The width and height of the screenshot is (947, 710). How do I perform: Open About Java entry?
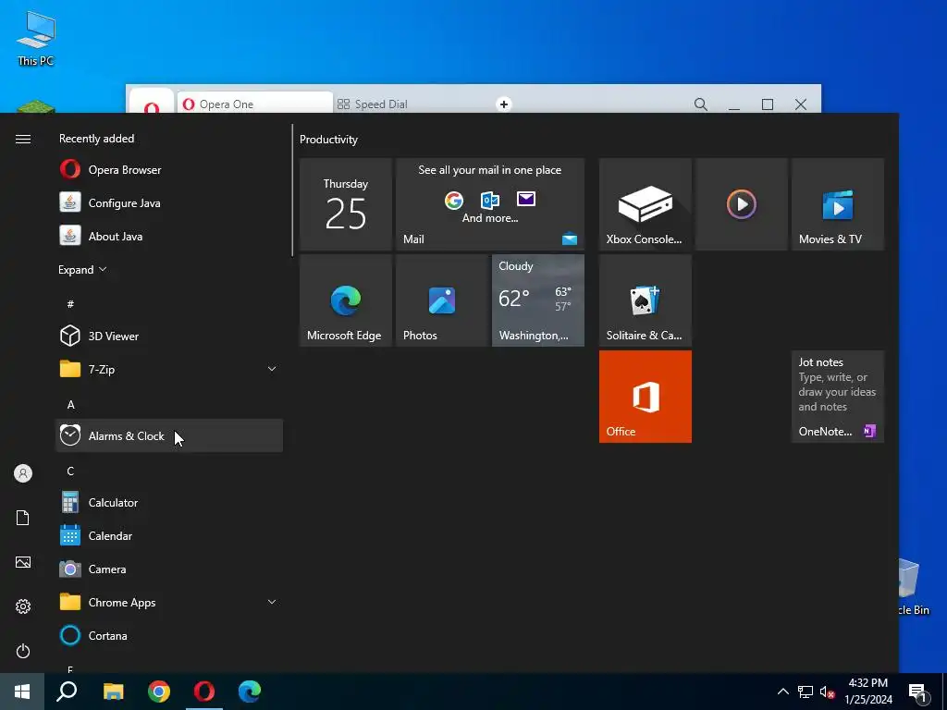pos(169,236)
